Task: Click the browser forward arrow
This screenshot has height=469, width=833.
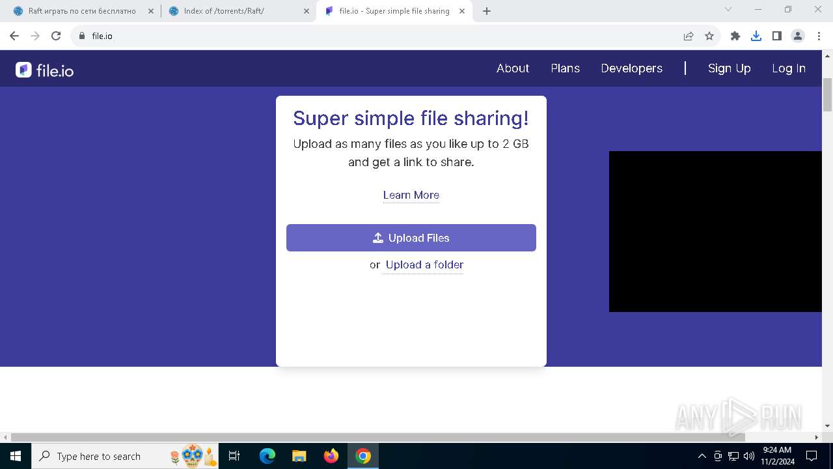Action: [35, 36]
